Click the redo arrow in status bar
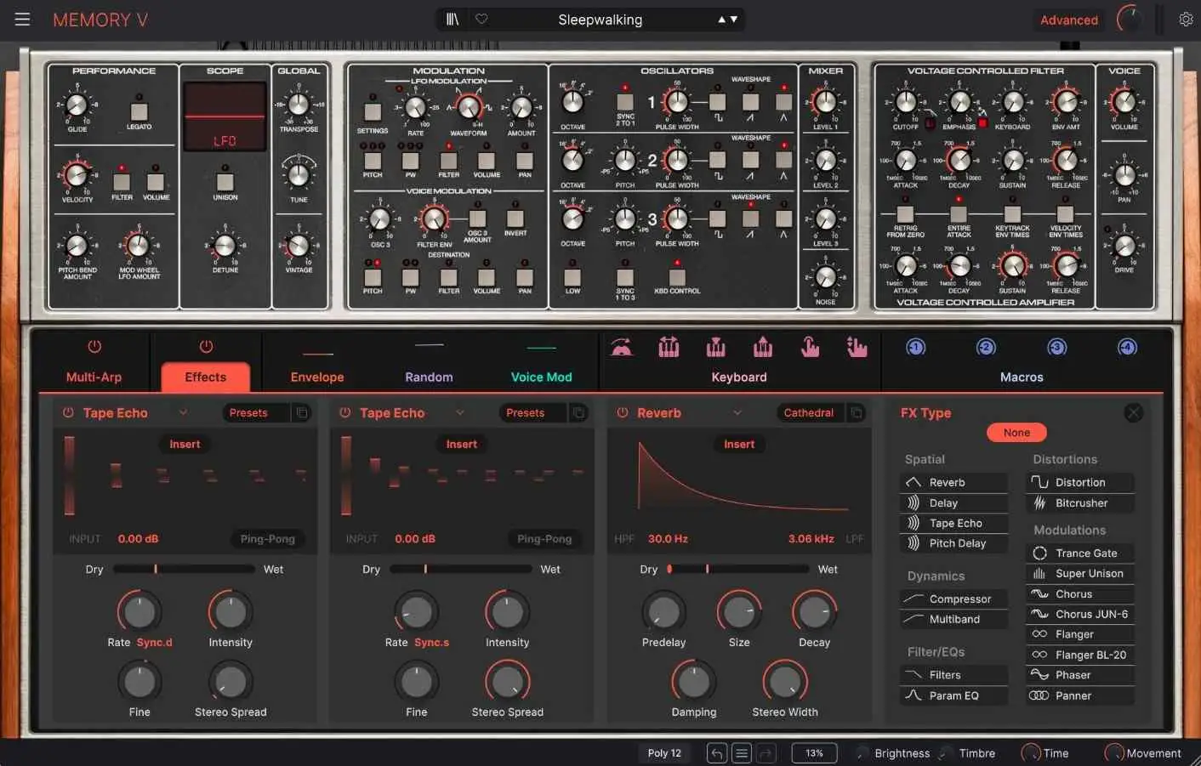The height and width of the screenshot is (766, 1201). pos(766,753)
